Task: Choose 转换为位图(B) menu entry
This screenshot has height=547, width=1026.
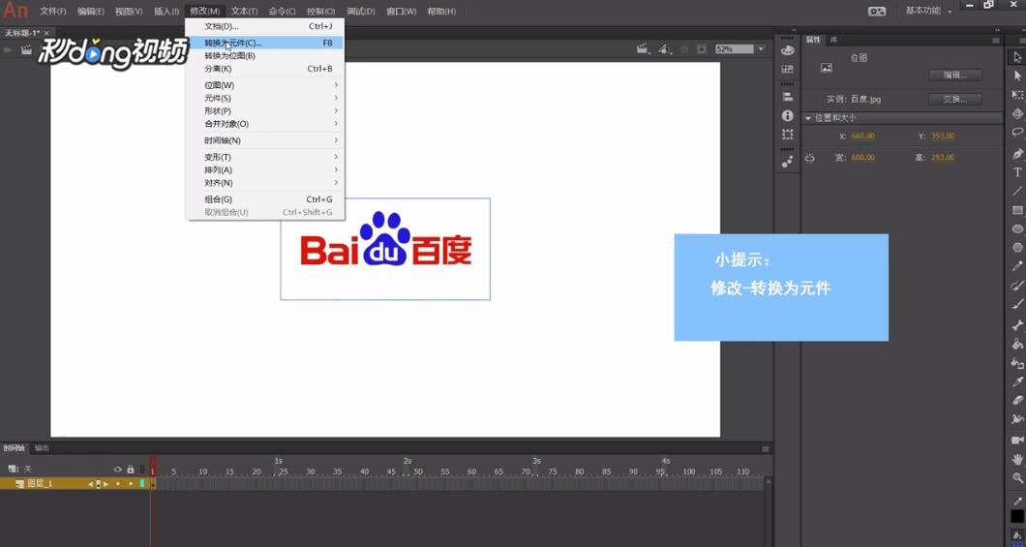Action: (x=264, y=55)
